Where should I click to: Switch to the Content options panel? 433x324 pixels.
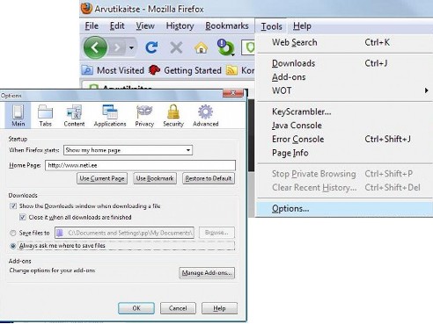[74, 115]
